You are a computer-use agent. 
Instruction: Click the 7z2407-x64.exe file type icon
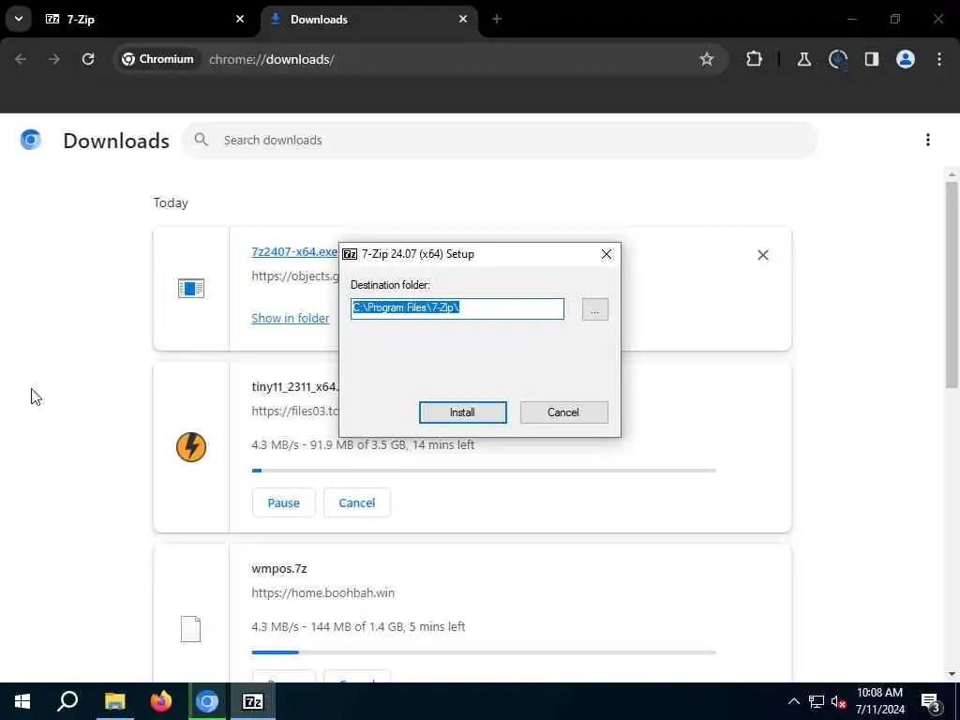pos(191,289)
